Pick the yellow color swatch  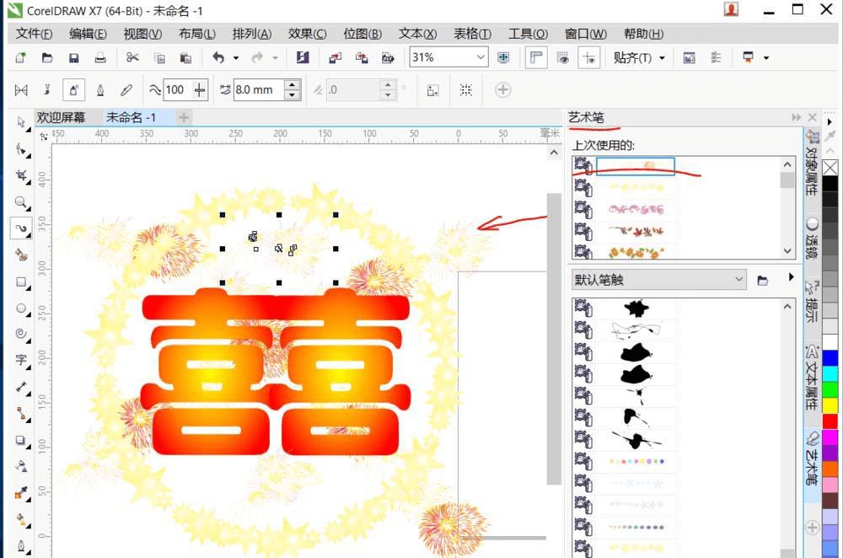pyautogui.click(x=830, y=405)
